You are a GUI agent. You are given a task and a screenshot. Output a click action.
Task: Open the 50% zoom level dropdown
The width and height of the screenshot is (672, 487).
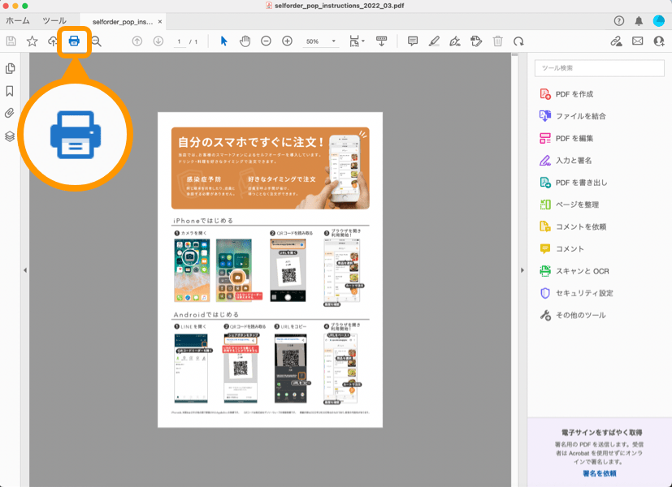(320, 41)
